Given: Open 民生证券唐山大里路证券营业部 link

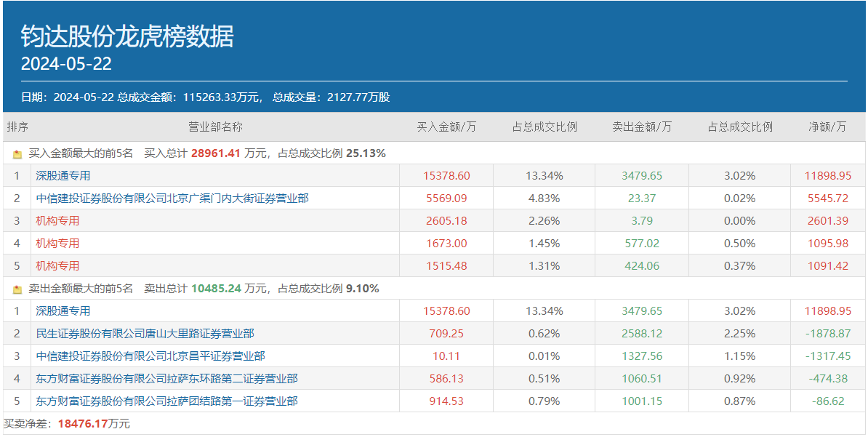Looking at the screenshot, I should (x=145, y=333).
